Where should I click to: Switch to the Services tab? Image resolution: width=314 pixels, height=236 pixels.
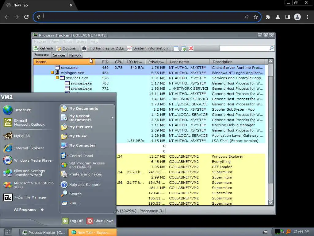point(59,55)
